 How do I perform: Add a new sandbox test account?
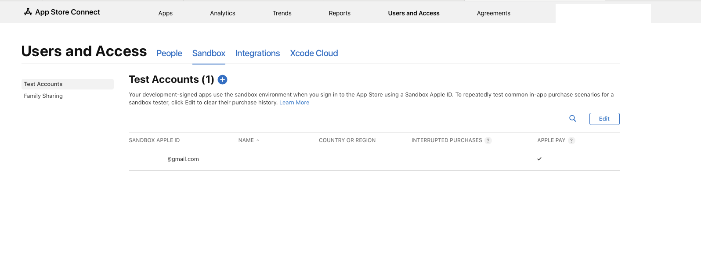click(223, 79)
